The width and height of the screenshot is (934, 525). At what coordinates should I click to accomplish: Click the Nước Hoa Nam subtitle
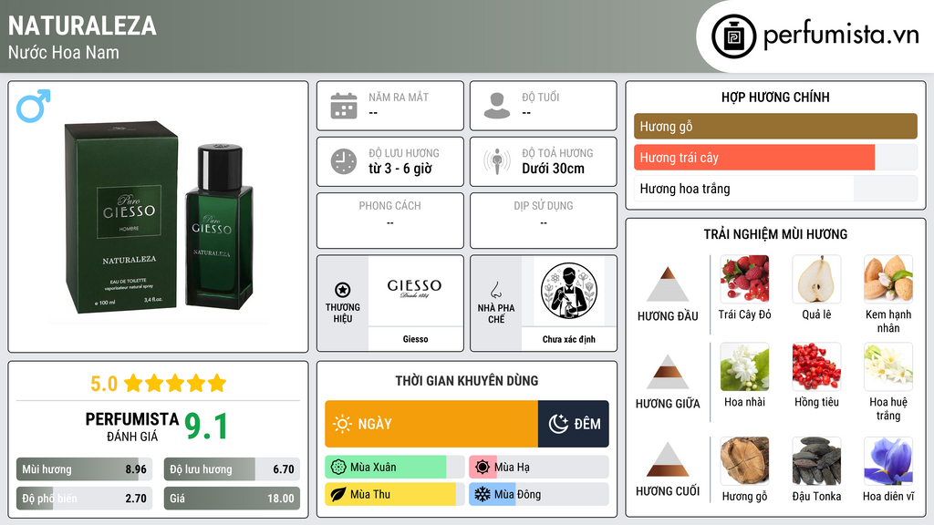[64, 52]
